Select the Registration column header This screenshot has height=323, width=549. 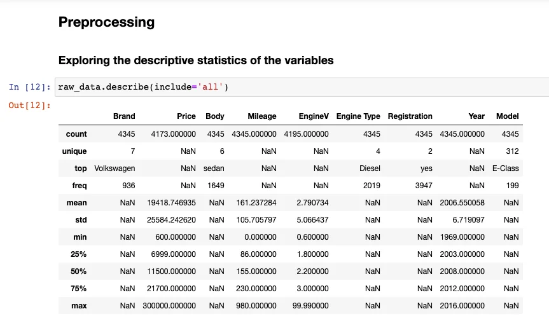410,116
